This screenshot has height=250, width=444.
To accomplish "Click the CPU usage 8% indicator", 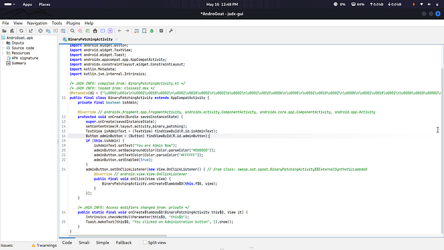I will point(339,4).
